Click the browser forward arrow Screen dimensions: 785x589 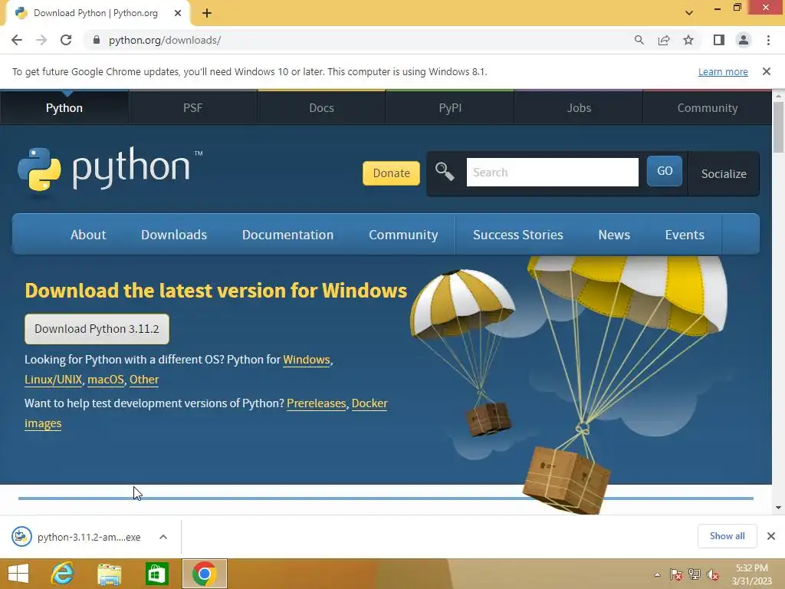pyautogui.click(x=41, y=40)
